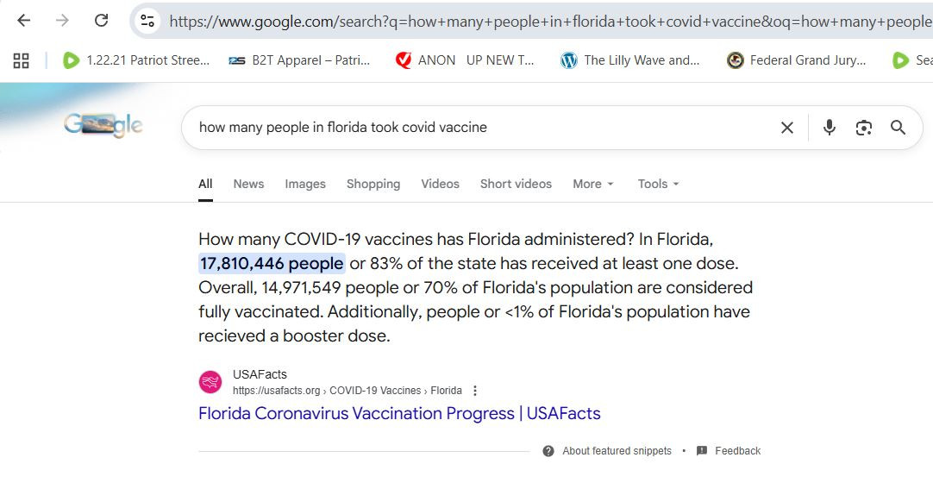
Task: Open USAFacts result three-dot options
Action: pyautogui.click(x=474, y=391)
